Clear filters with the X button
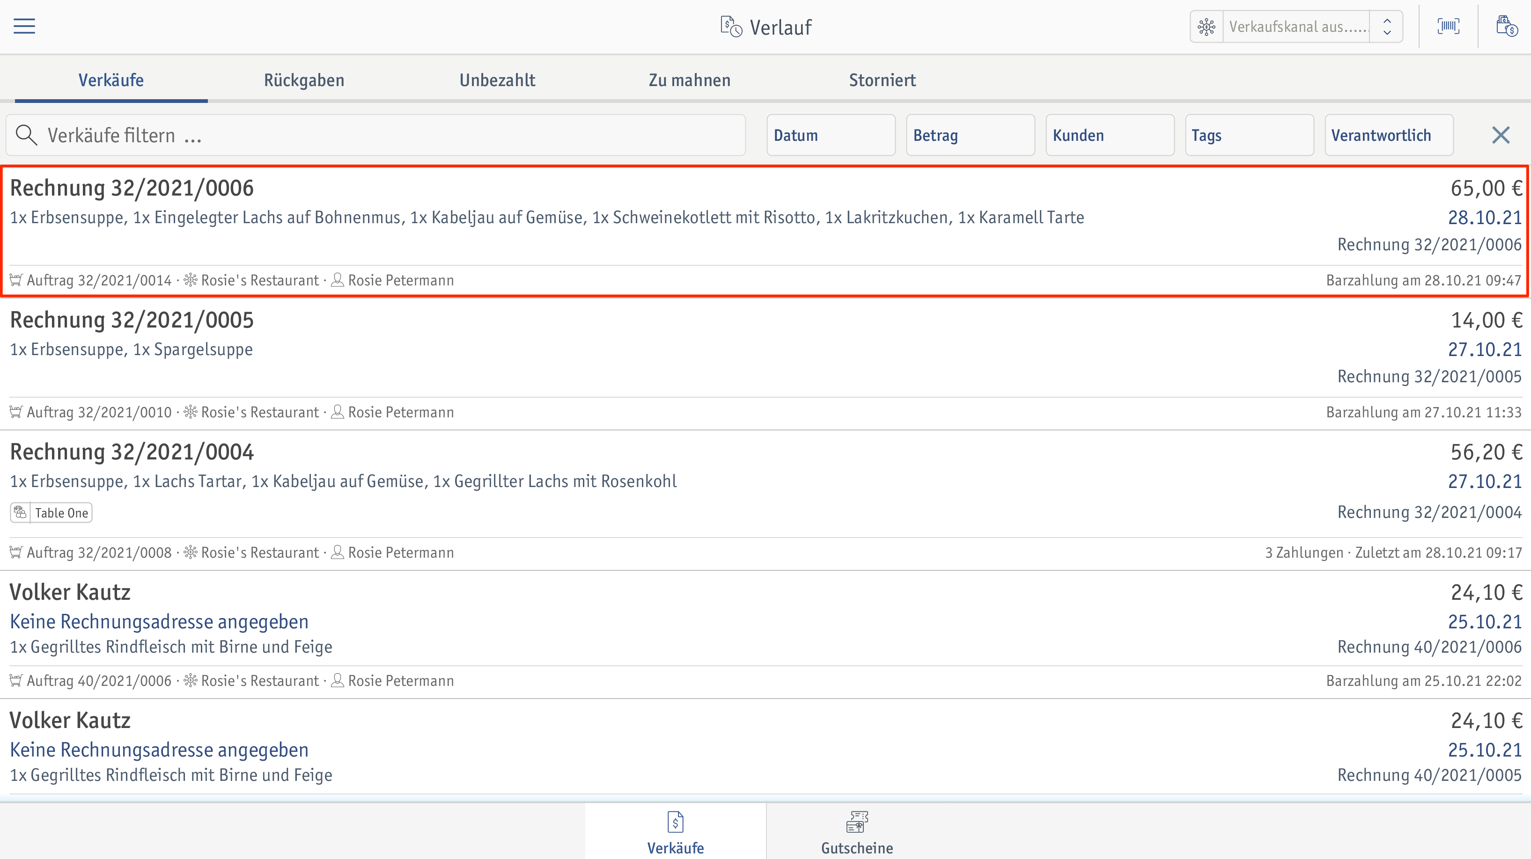The height and width of the screenshot is (859, 1531). tap(1501, 135)
